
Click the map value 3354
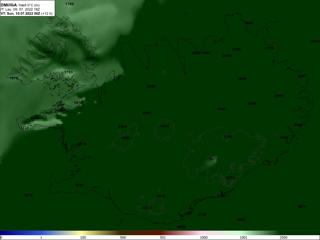[x=230, y=178]
